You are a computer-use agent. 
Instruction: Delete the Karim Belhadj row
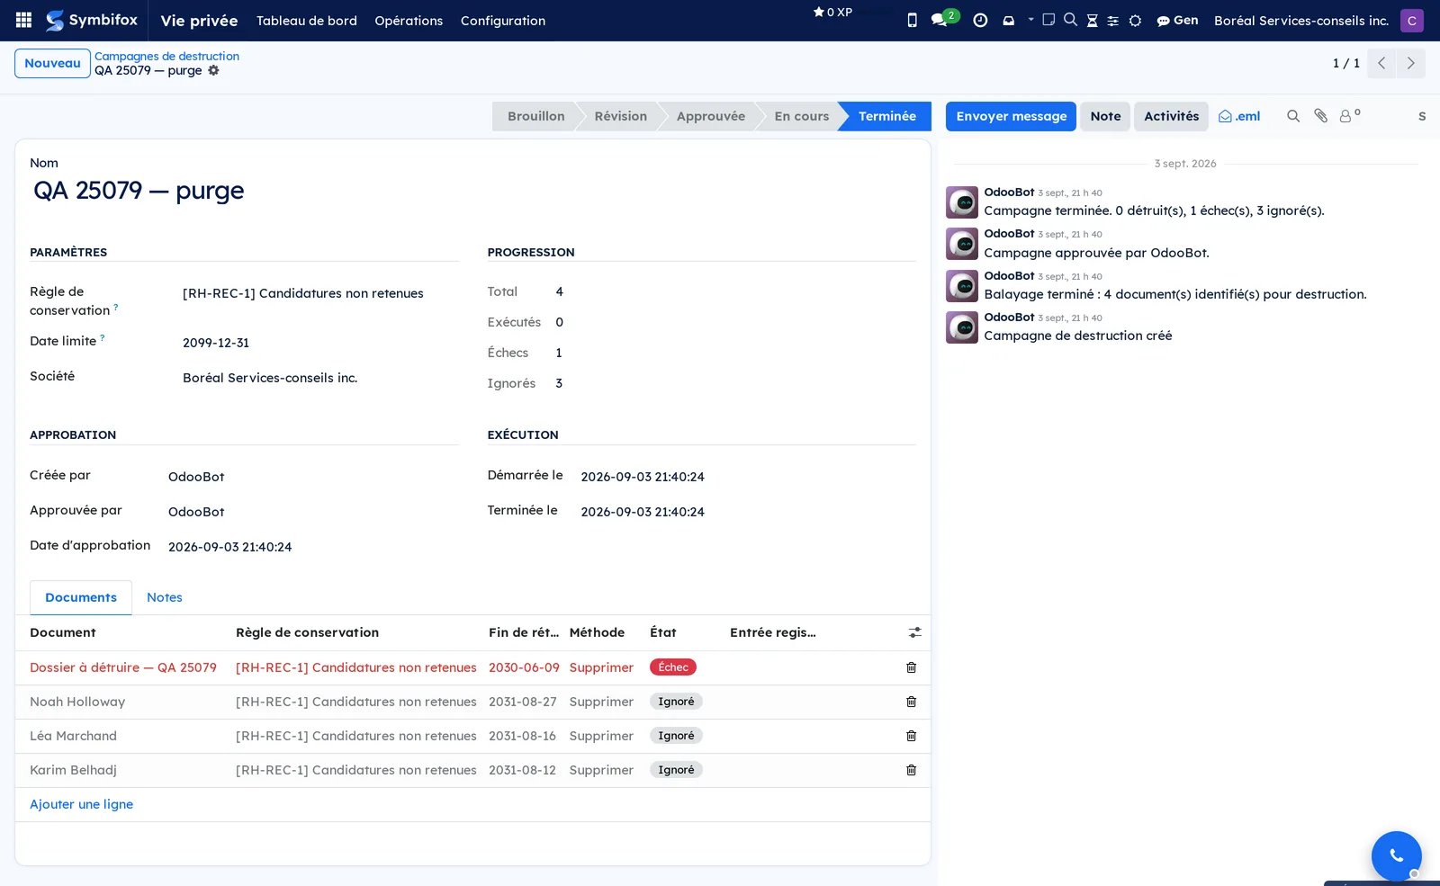click(911, 770)
